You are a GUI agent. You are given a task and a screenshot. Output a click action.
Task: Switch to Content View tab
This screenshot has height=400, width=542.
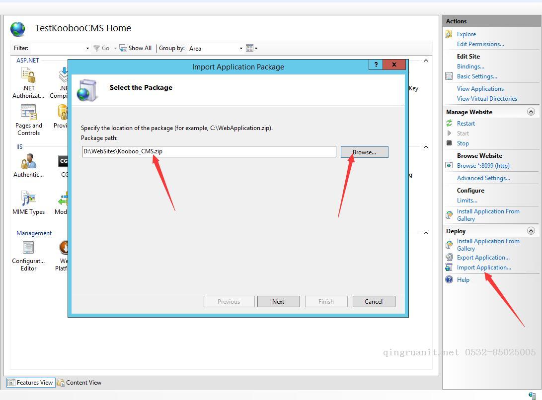pos(79,383)
